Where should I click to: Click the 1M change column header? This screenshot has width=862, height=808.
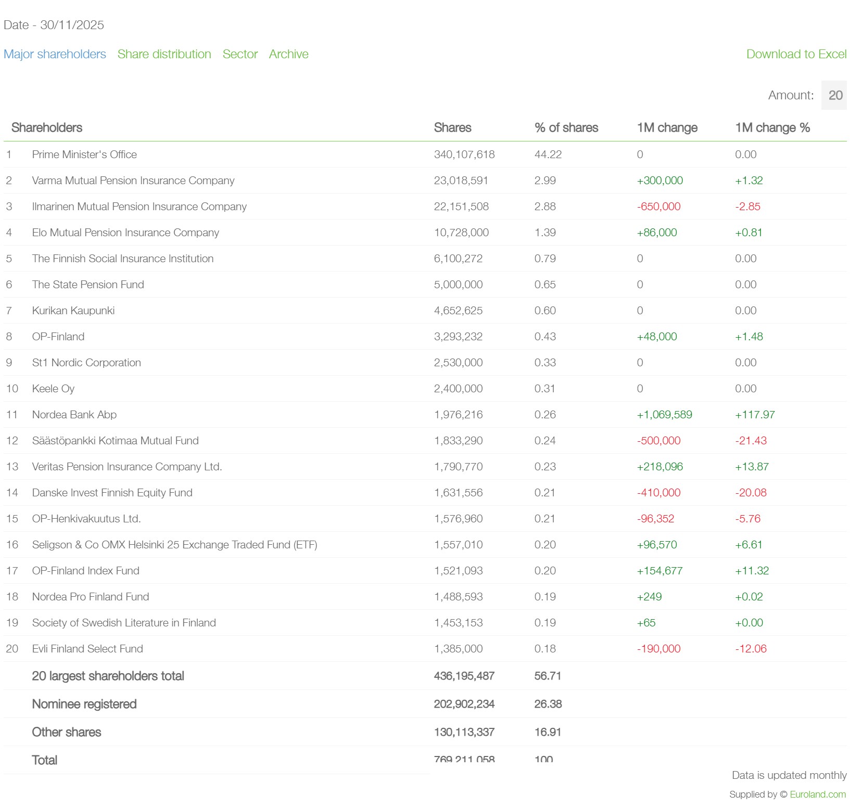click(667, 127)
